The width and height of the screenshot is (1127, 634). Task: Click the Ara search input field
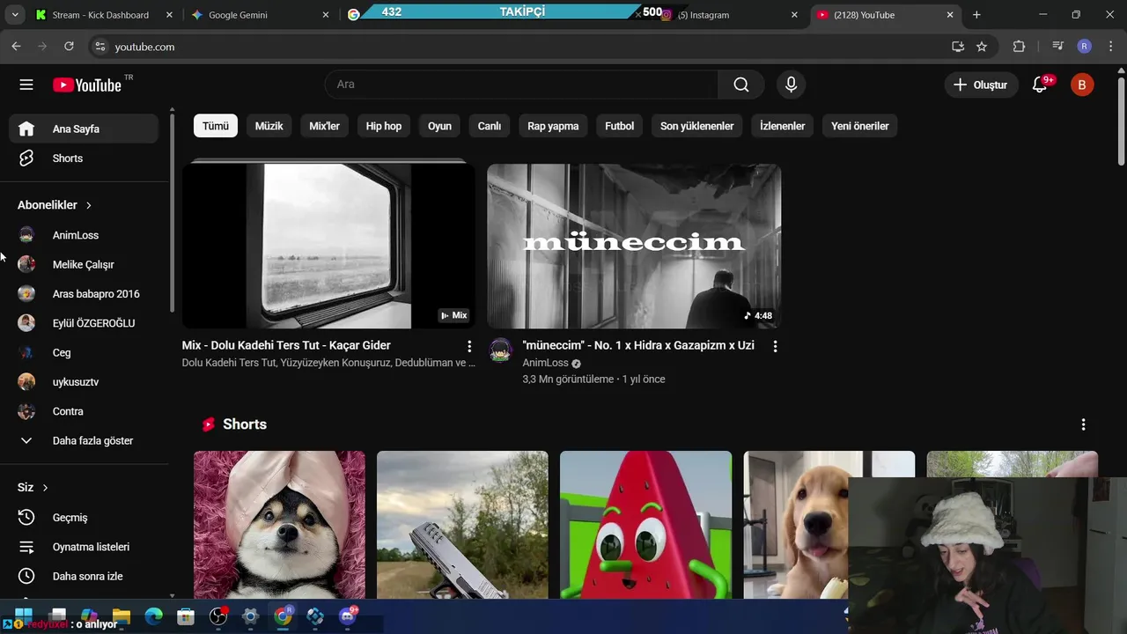coord(521,85)
